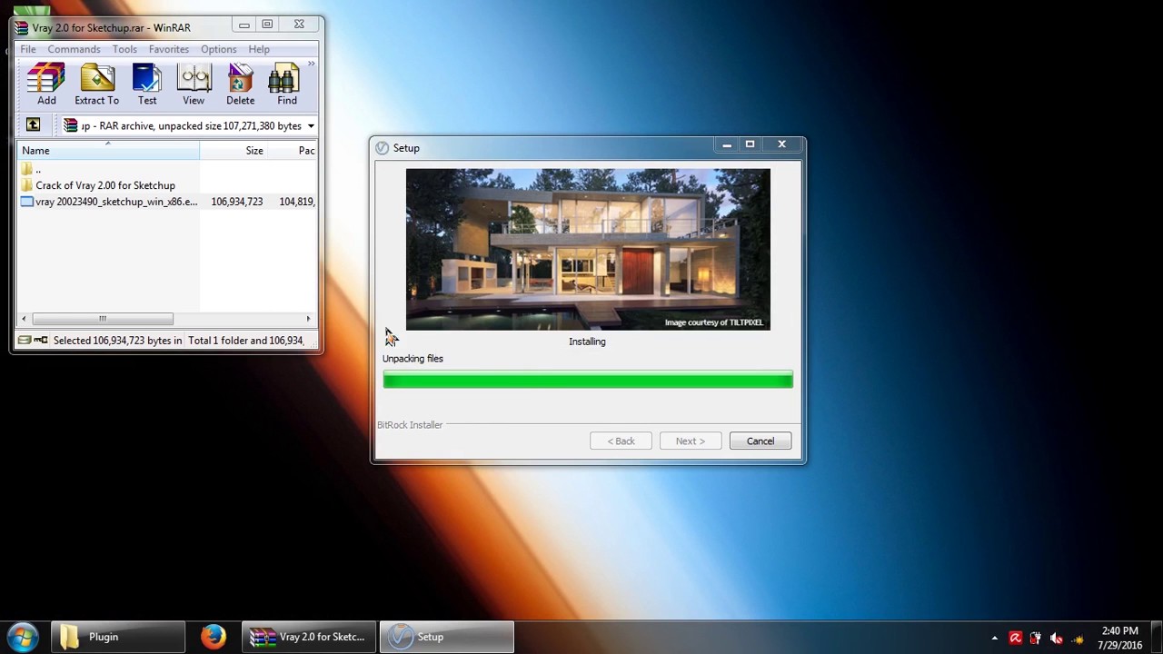Click the horizontal scrollbar thumb in WinRAR
Screen dimensions: 1163x654
102,319
